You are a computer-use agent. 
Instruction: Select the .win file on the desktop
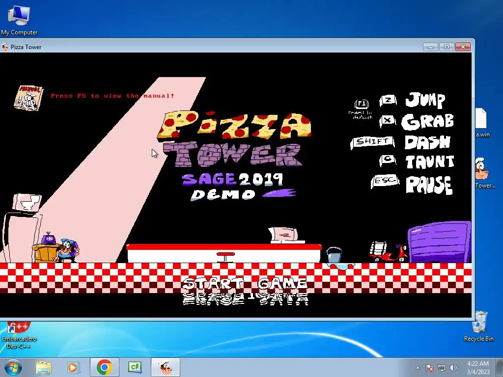click(482, 123)
